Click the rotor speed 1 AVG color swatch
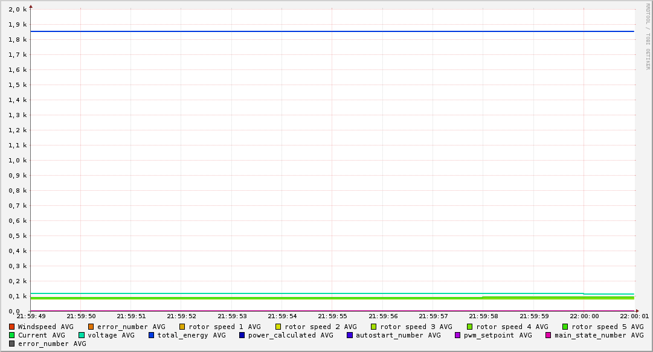This screenshot has height=352, width=653. pyautogui.click(x=182, y=327)
